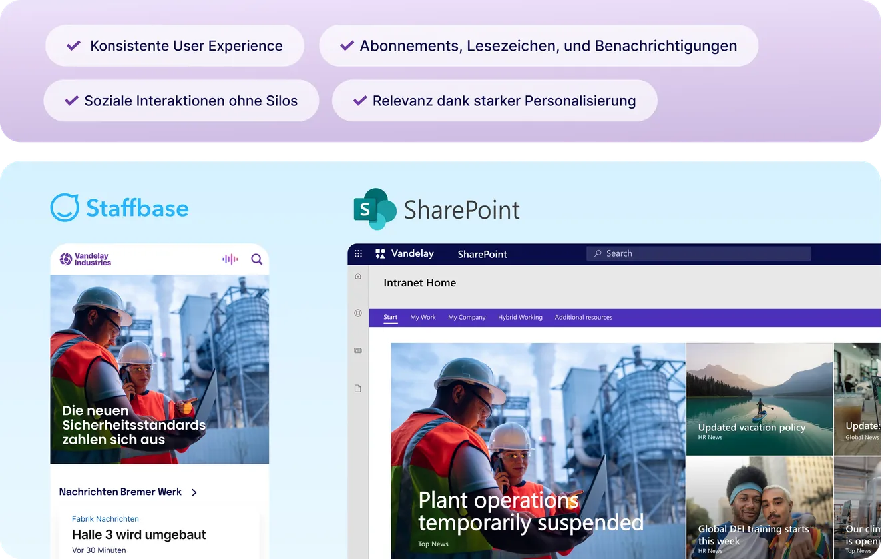
Task: Open the SharePoint app launcher grid
Action: (358, 253)
